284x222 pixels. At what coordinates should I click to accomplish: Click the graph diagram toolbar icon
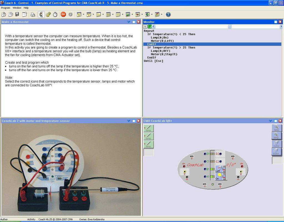click(x=99, y=14)
